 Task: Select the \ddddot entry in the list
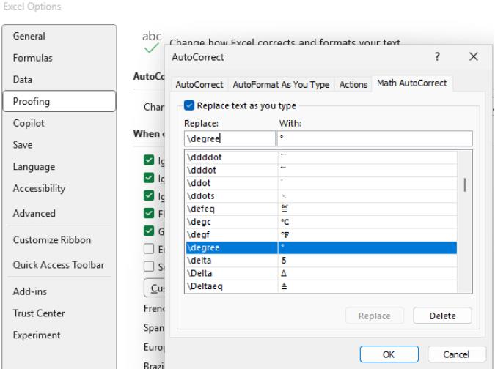(321, 157)
